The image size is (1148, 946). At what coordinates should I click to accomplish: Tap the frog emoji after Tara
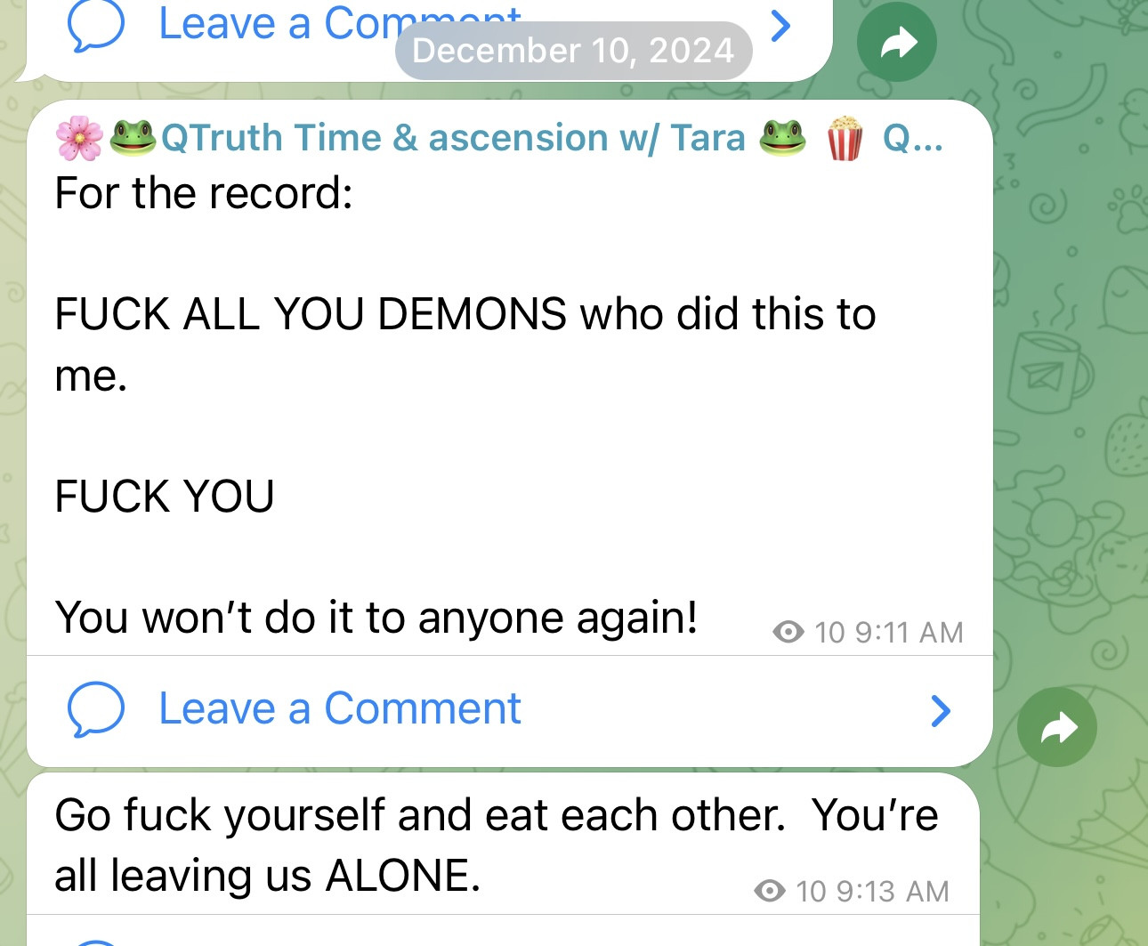click(x=782, y=138)
